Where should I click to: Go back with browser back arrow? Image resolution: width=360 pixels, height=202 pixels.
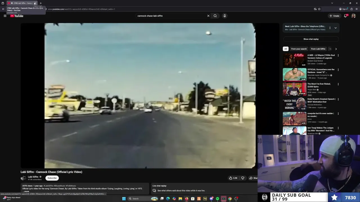(x=3, y=9)
